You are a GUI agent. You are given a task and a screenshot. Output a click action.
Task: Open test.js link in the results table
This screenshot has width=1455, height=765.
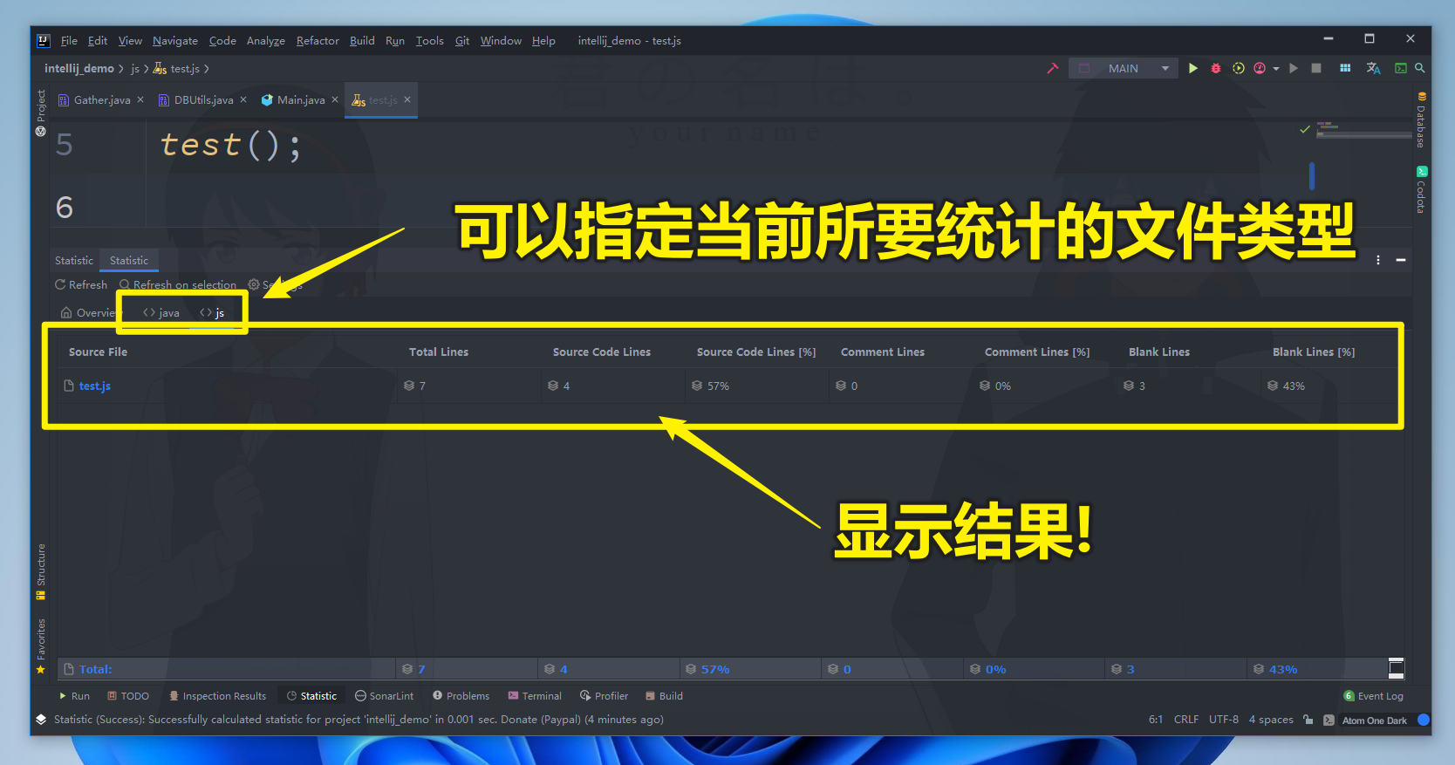[x=95, y=386]
